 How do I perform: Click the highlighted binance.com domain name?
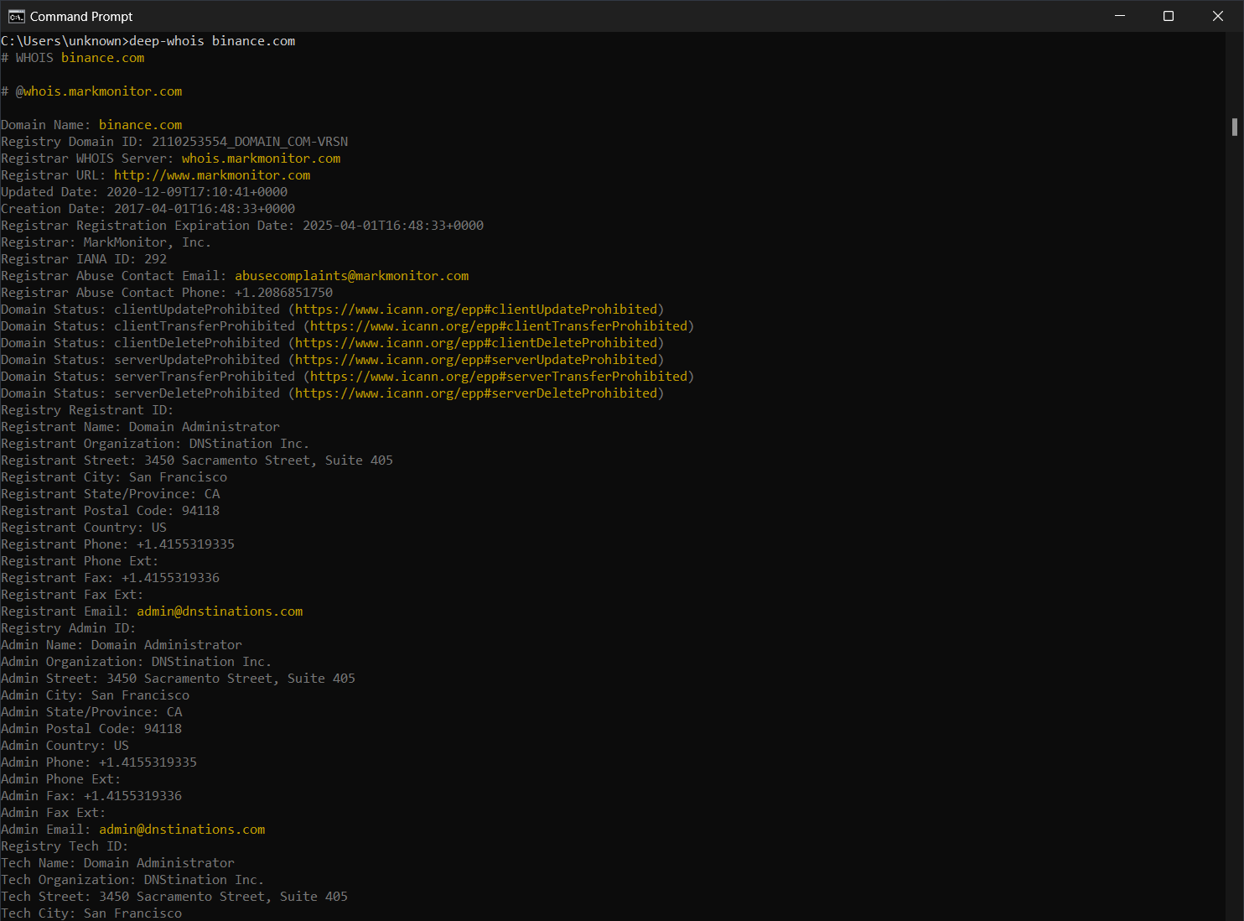140,124
